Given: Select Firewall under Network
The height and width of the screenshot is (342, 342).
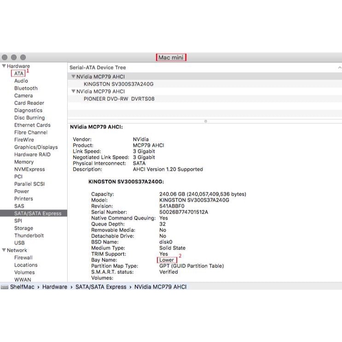Looking at the screenshot, I should (x=23, y=258).
